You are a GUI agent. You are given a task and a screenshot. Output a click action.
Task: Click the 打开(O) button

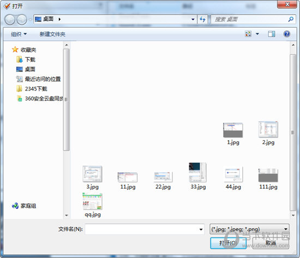pos(228,243)
